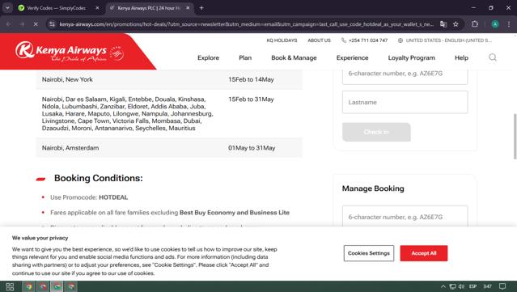Click the Check In button
Image resolution: width=517 pixels, height=292 pixels.
pos(376,132)
